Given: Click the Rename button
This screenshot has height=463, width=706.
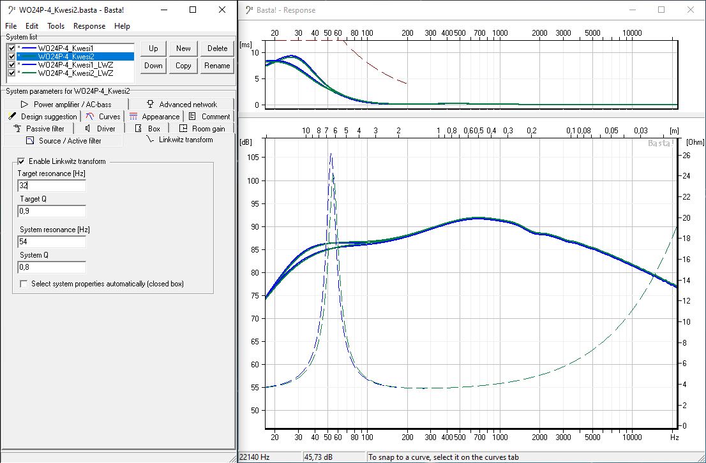Looking at the screenshot, I should click(x=217, y=66).
